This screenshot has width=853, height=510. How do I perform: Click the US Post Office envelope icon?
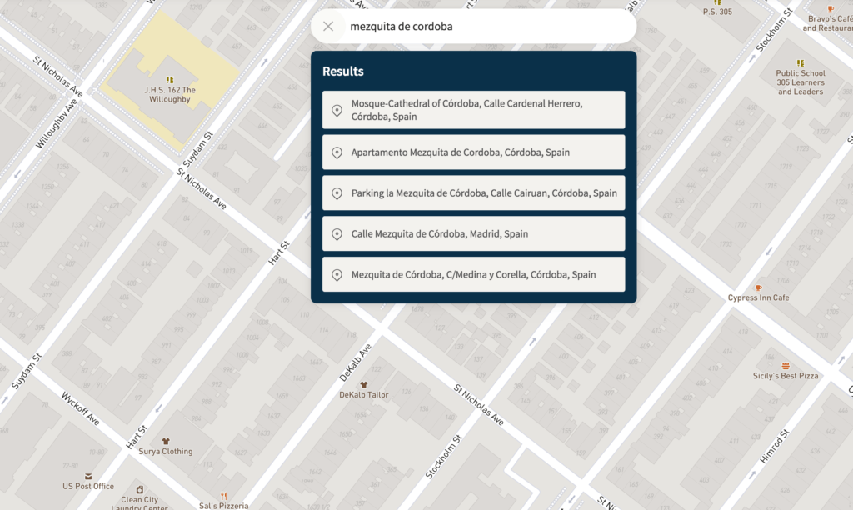tap(88, 477)
